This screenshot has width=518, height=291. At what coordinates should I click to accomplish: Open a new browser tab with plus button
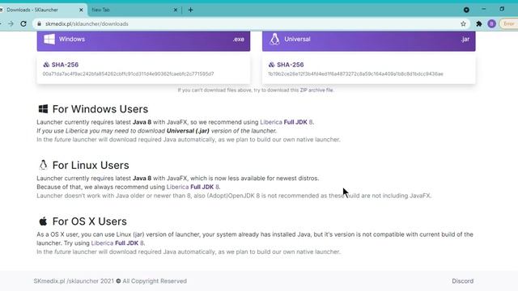[x=191, y=10]
